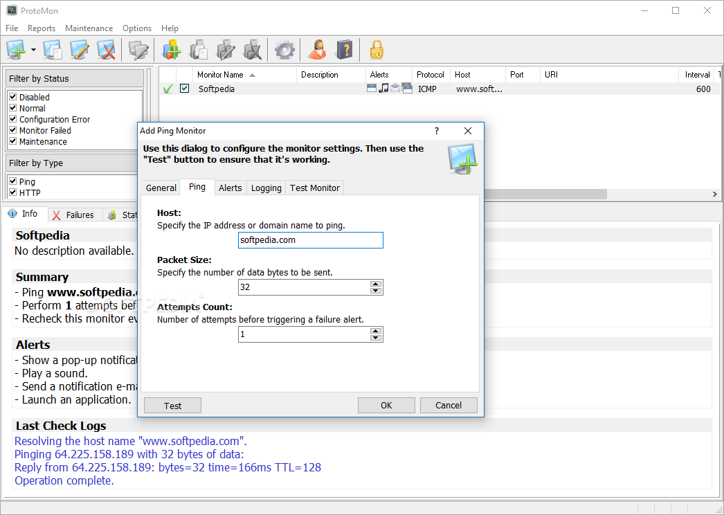Open the Reports menu
This screenshot has width=724, height=515.
42,28
